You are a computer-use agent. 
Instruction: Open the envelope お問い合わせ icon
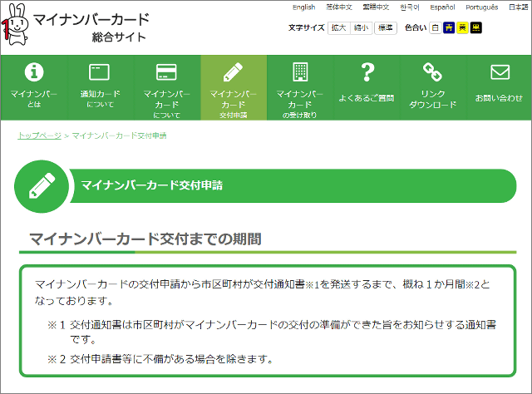coord(500,71)
